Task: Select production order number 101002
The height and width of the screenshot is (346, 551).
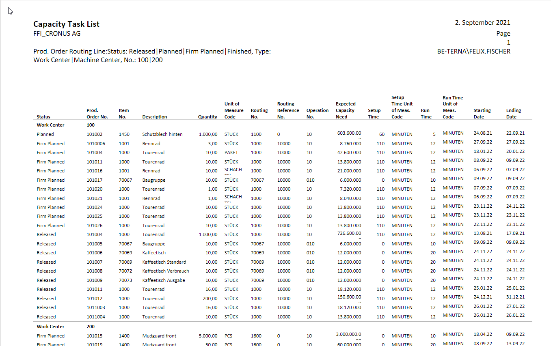Action: [x=95, y=134]
